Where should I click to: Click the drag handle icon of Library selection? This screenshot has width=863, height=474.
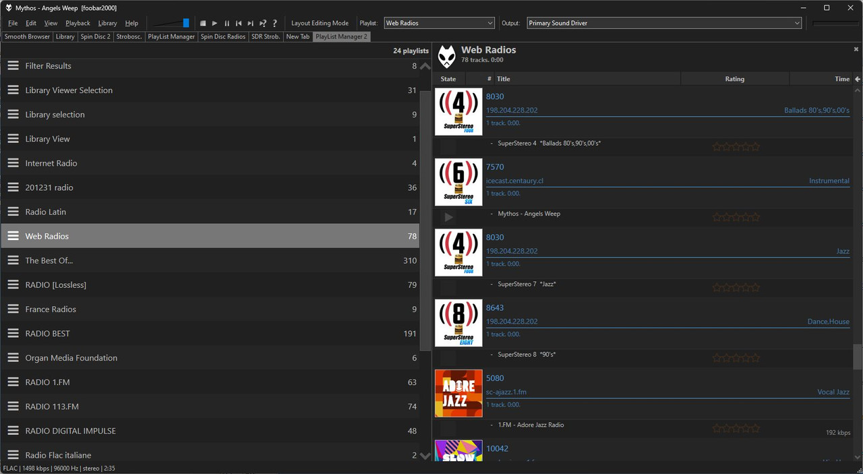point(13,114)
